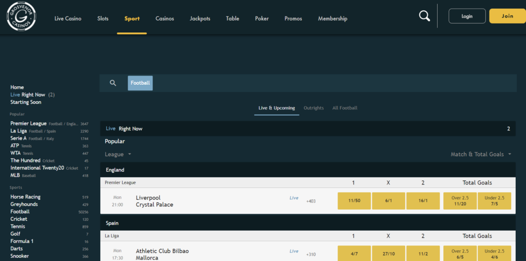
Task: Click the sports search magnifier beside Football
Action: click(x=113, y=83)
